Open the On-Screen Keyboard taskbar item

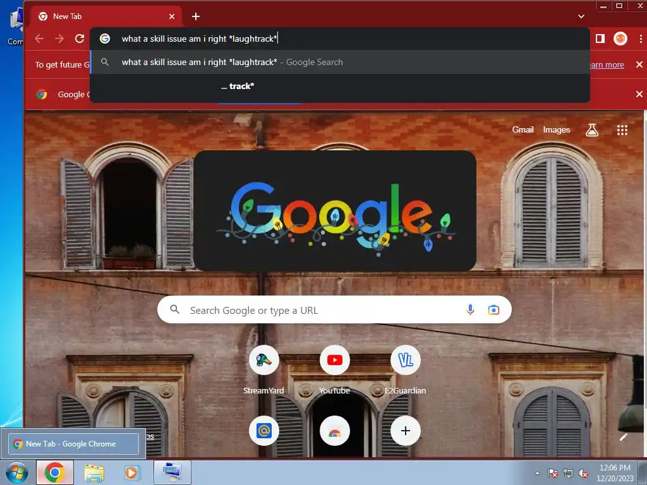pyautogui.click(x=172, y=472)
